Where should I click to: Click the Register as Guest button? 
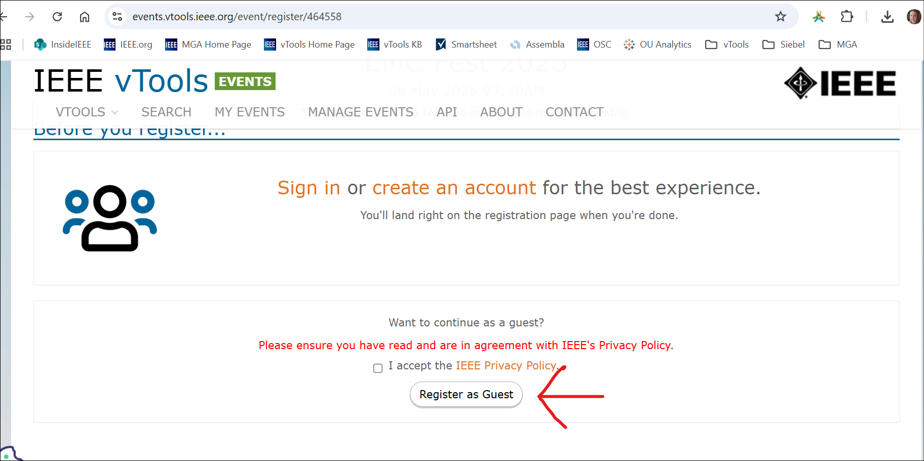click(466, 394)
